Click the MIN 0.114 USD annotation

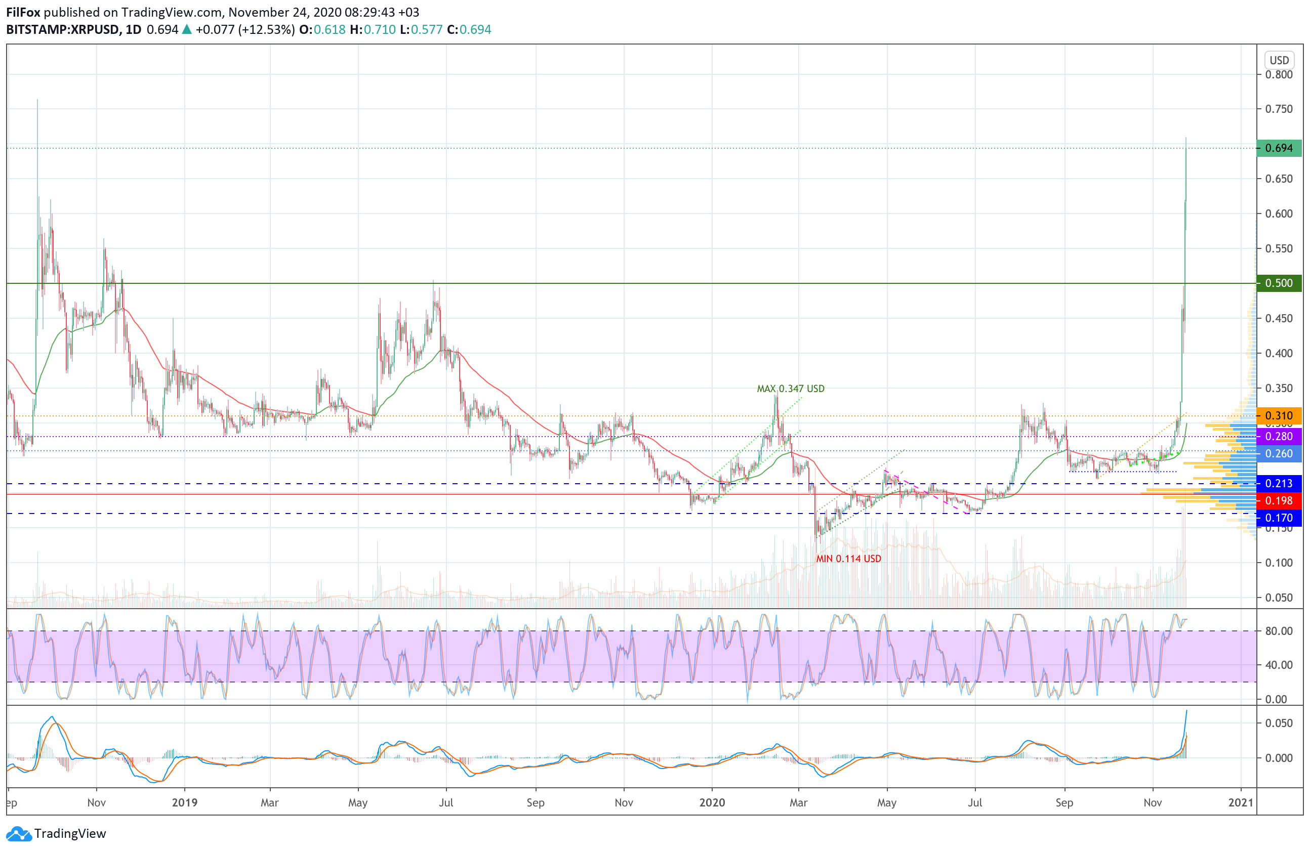[848, 559]
